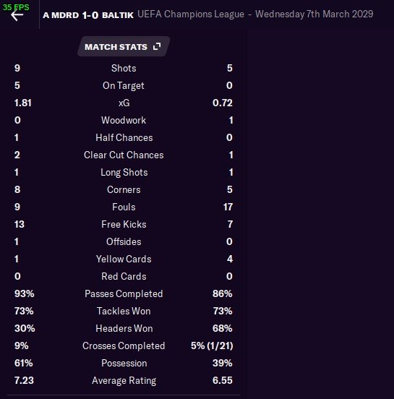The width and height of the screenshot is (394, 399).
Task: Click the back arrow icon
Action: (x=17, y=15)
